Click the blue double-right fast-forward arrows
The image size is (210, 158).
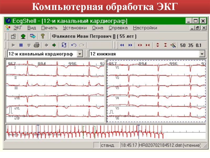130,45
